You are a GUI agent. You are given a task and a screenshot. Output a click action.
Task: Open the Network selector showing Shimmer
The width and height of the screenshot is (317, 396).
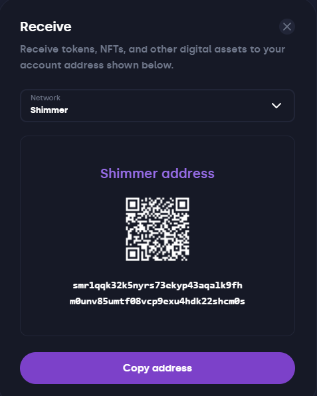[158, 106]
